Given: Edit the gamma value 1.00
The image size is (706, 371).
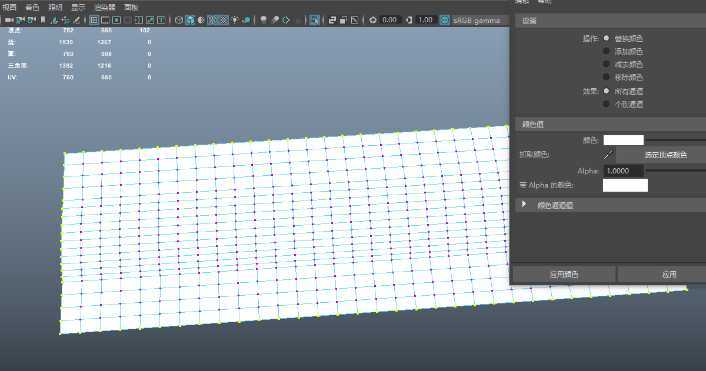Looking at the screenshot, I should [426, 20].
